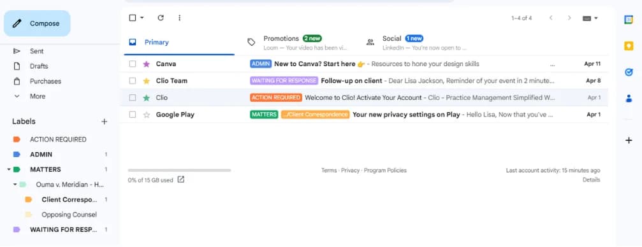
Task: Click the WAITING FOR RESPONSE tag chip
Action: 284,81
